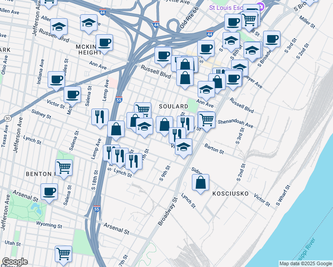Click the SOULARD neighborhood label
Viewport: 333px width, 267px height.
(x=173, y=107)
